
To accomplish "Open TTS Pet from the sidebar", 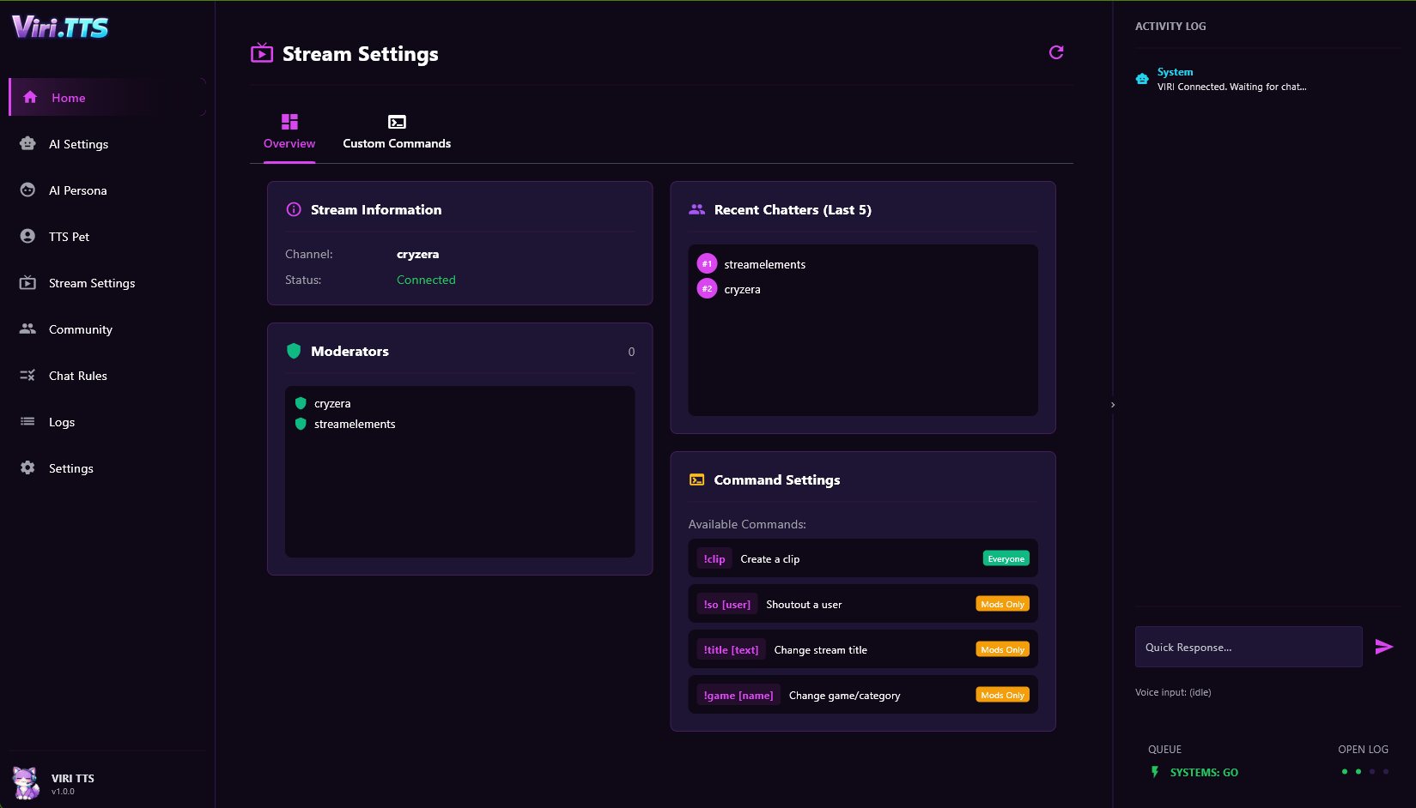I will click(27, 236).
